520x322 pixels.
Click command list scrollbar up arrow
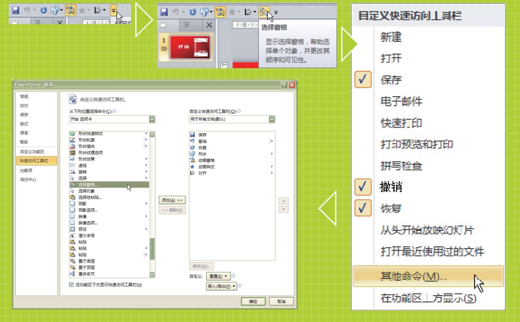[x=152, y=134]
